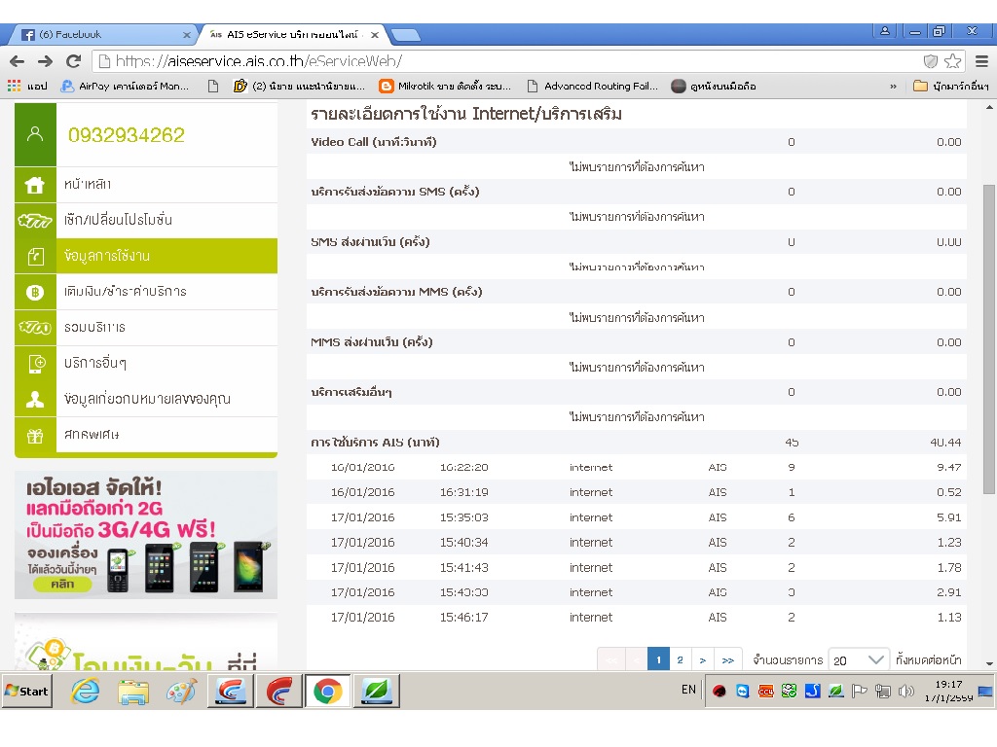Open the volume speaker control

coord(906,691)
